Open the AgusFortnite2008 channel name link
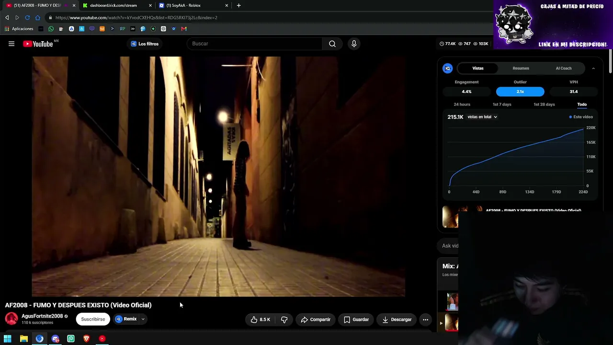Screen dimensions: 613x345 [42, 316]
